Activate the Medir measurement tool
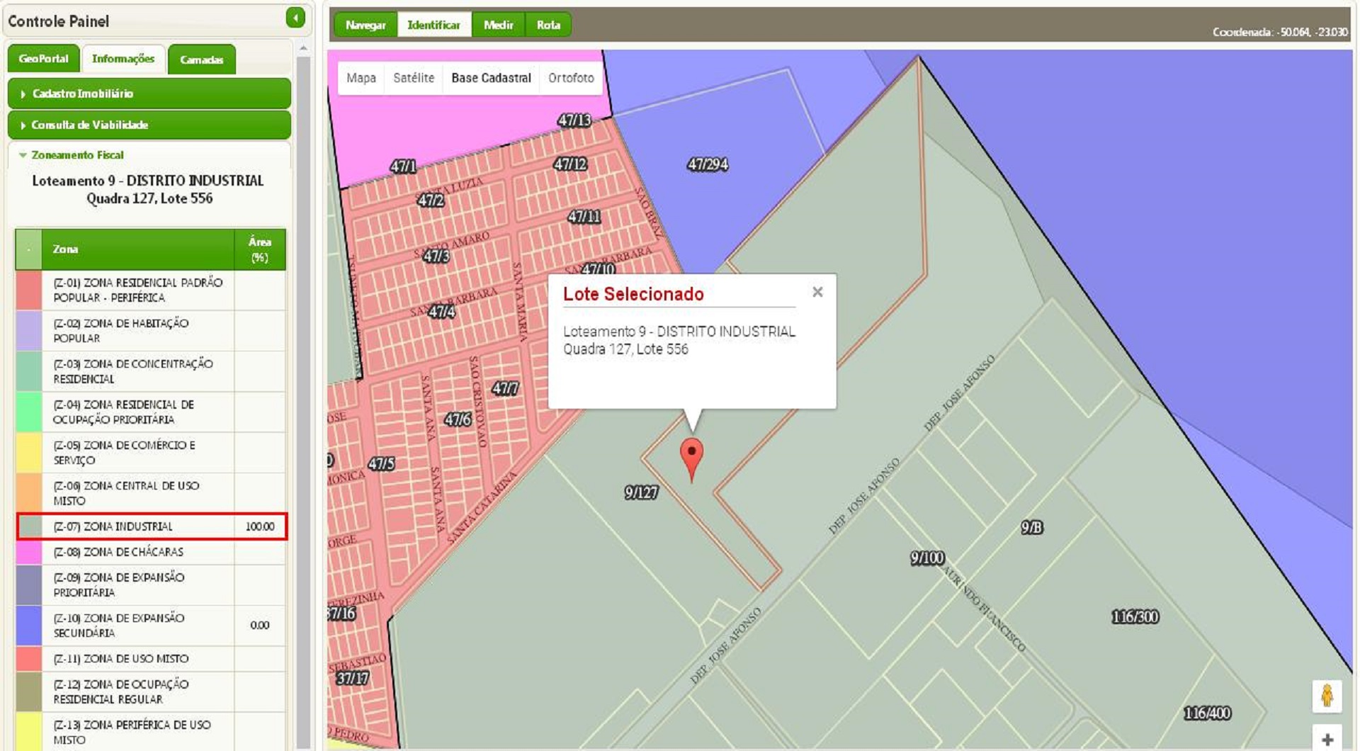The width and height of the screenshot is (1360, 751). (498, 25)
